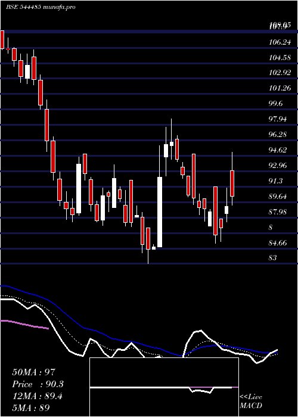Image resolution: width=298 pixels, height=417 pixels.
Task: Select the 101.26 price axis label
Action: (280, 88)
